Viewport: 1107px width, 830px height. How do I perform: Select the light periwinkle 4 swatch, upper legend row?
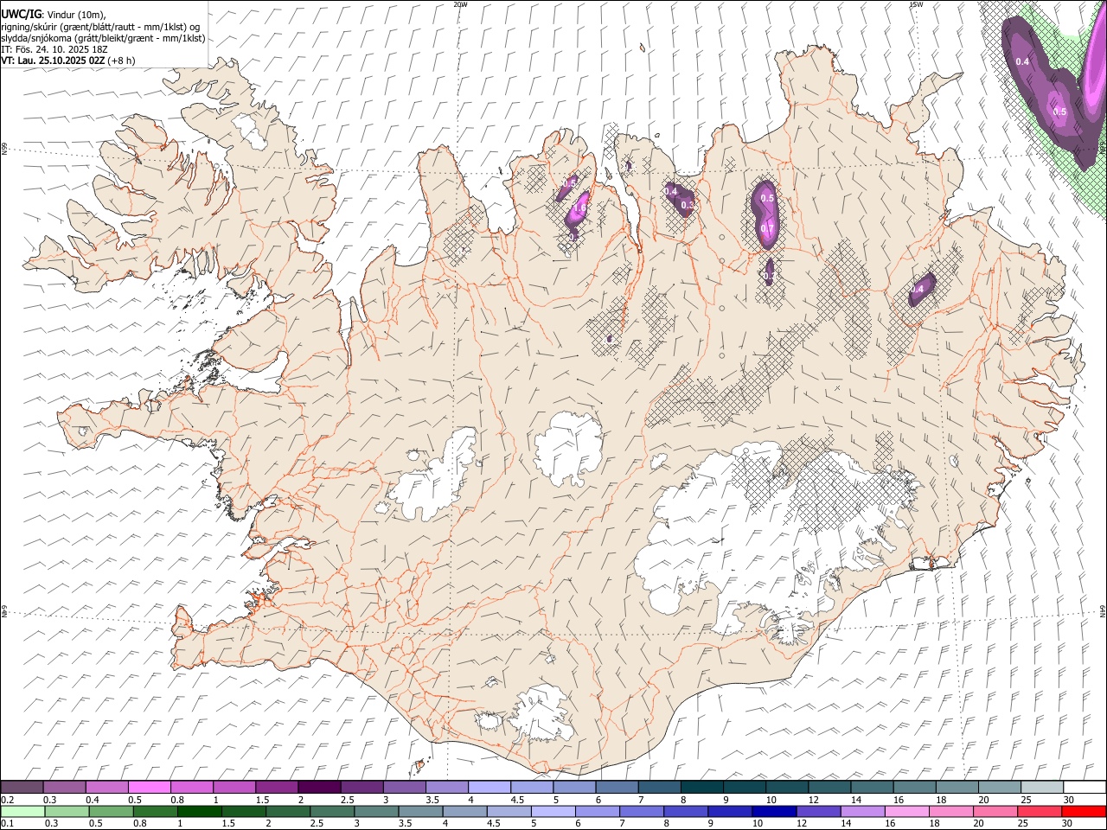click(x=489, y=787)
